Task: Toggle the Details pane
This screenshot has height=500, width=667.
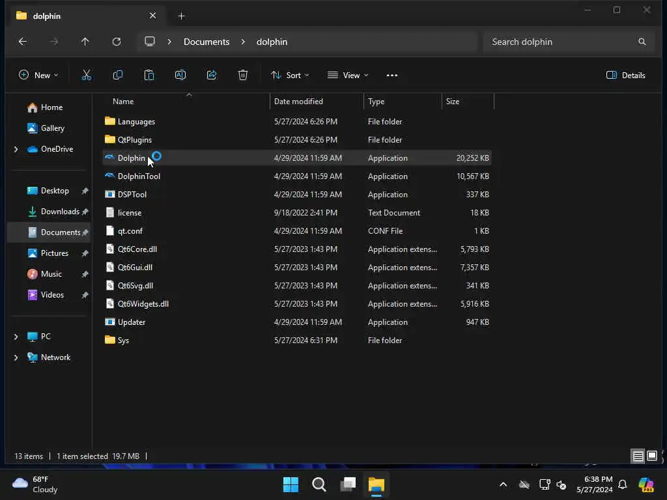Action: point(626,76)
